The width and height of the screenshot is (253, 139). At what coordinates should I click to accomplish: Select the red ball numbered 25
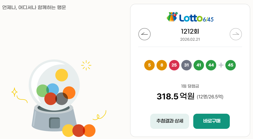[174, 65]
